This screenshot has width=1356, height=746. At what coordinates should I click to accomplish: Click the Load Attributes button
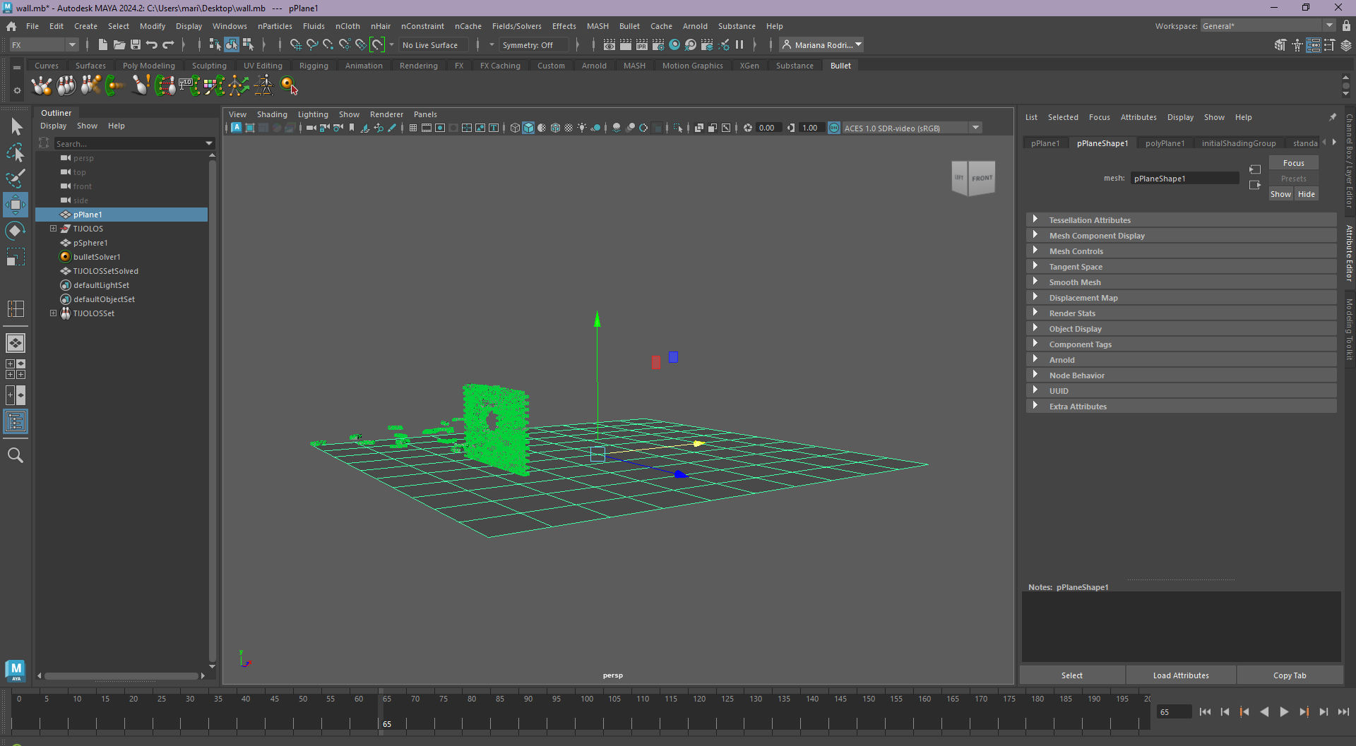1181,675
